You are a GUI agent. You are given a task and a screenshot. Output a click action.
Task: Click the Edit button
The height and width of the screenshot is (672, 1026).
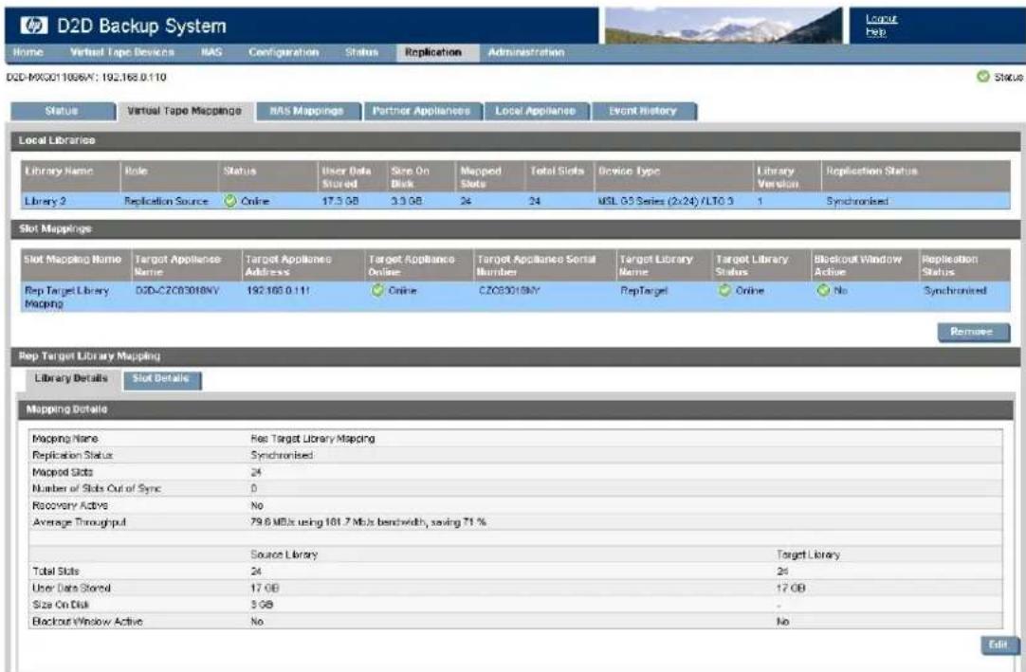998,645
